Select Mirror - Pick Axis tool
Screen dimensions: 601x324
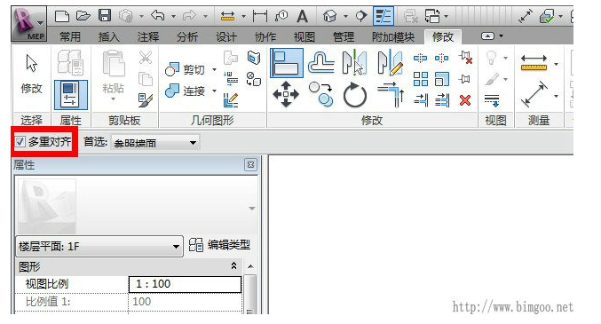354,62
